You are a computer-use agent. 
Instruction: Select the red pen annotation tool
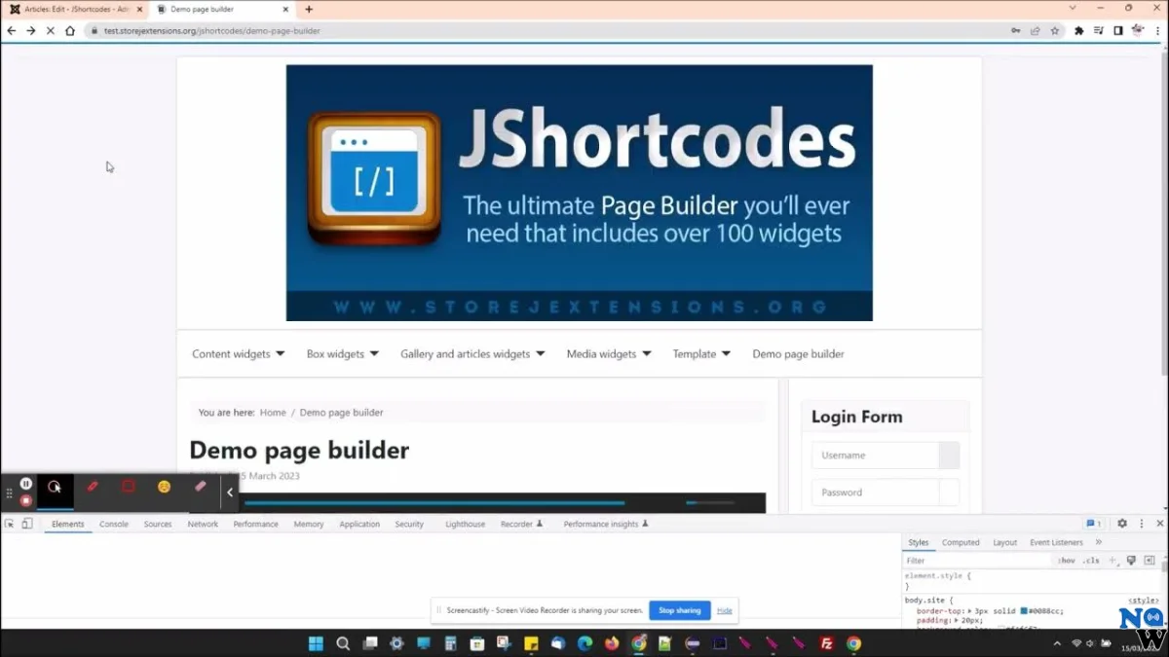[x=92, y=487]
